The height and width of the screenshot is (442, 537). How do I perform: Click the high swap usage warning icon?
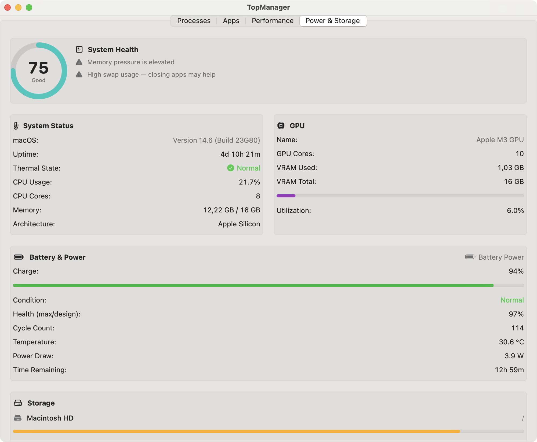click(x=79, y=74)
